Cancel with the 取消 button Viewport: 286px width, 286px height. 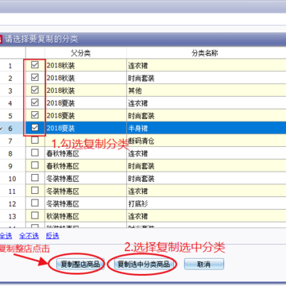click(204, 264)
